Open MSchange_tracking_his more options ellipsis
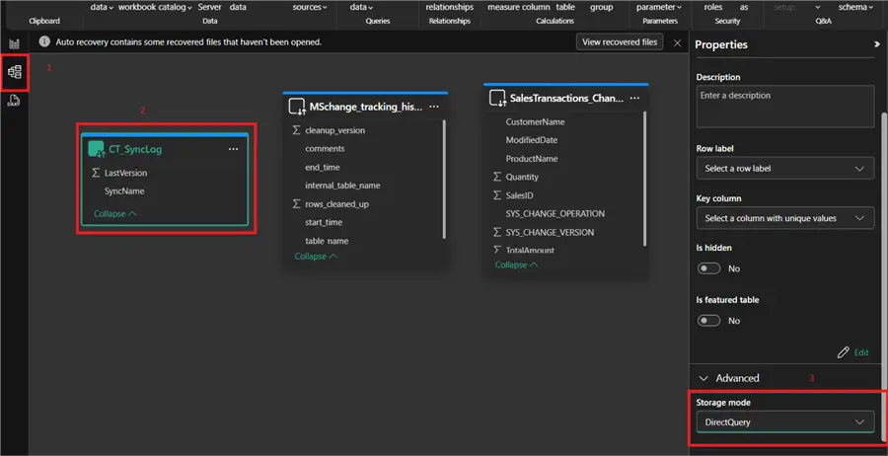The image size is (888, 456). tap(434, 106)
